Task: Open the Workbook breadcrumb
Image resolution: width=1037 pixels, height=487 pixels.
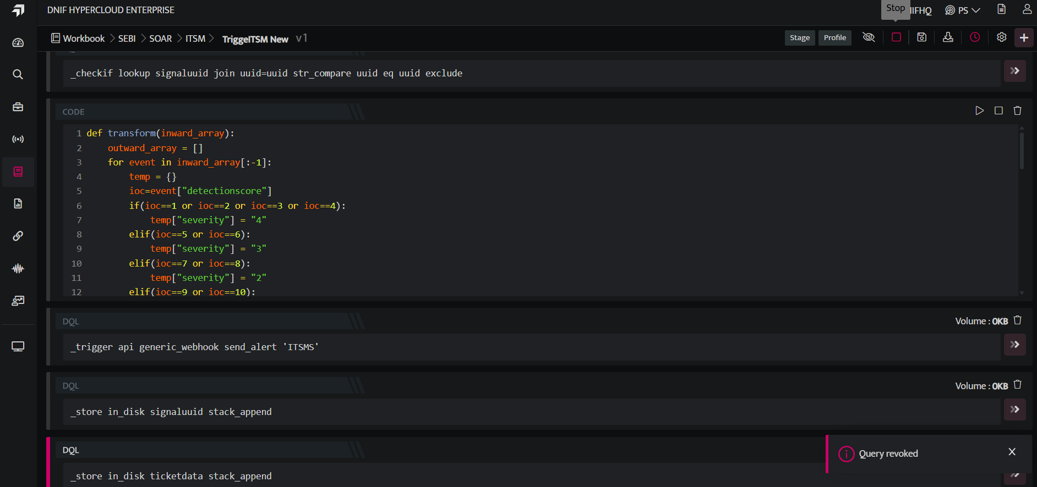Action: (x=78, y=38)
